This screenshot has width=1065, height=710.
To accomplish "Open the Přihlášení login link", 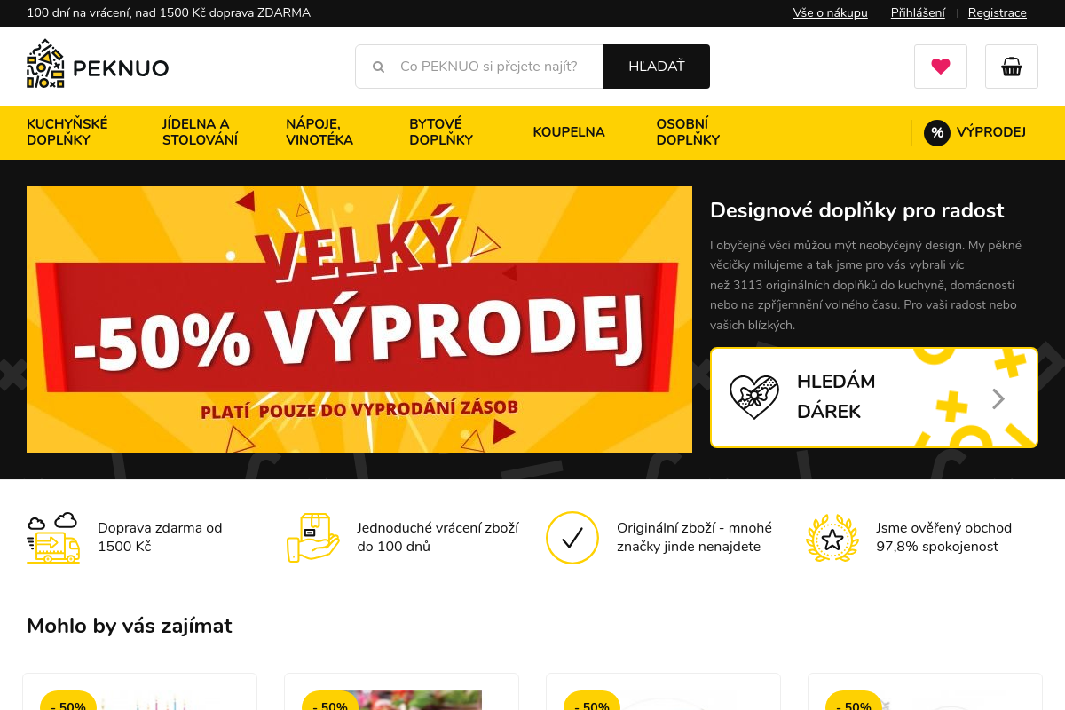I will [x=918, y=13].
